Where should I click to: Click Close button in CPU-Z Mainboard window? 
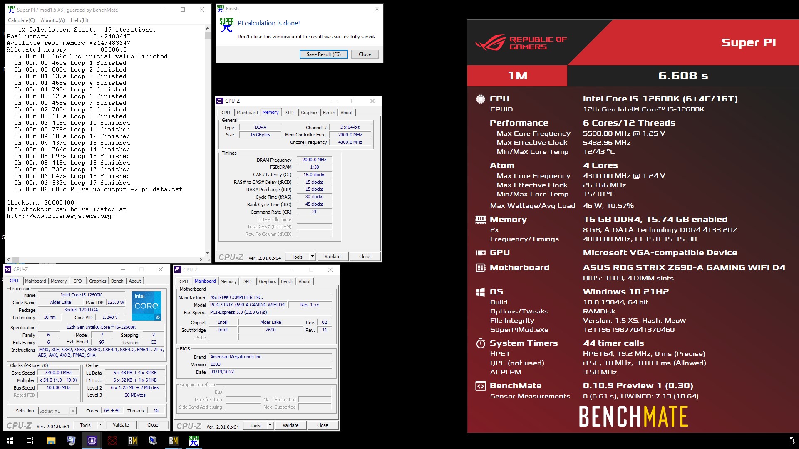323,425
